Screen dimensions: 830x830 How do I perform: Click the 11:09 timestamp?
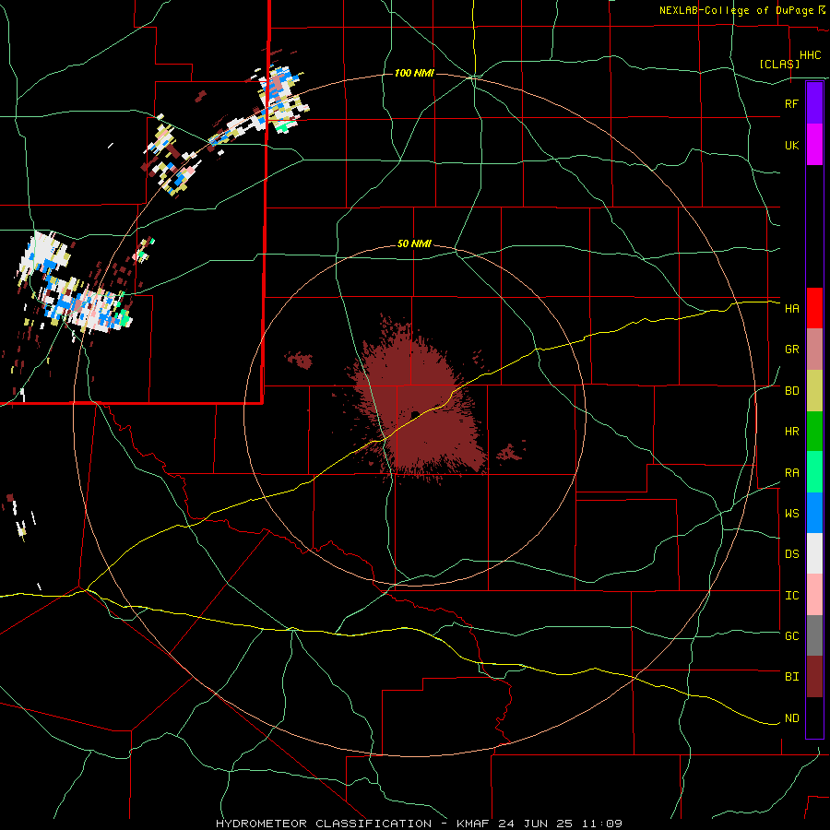(600, 824)
